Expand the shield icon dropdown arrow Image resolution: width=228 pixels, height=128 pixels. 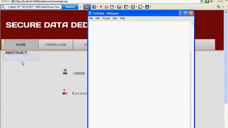click(x=143, y=7)
